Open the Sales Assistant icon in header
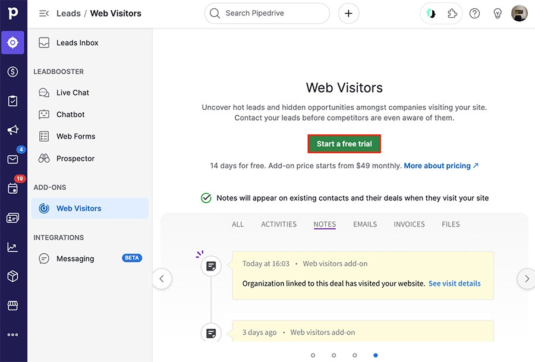Image resolution: width=535 pixels, height=362 pixels. pos(431,14)
